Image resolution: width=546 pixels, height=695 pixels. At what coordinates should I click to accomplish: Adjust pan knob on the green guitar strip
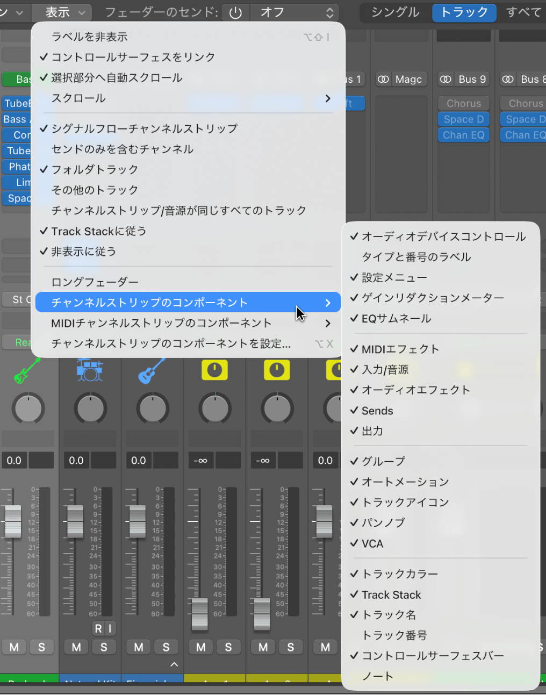pos(28,409)
